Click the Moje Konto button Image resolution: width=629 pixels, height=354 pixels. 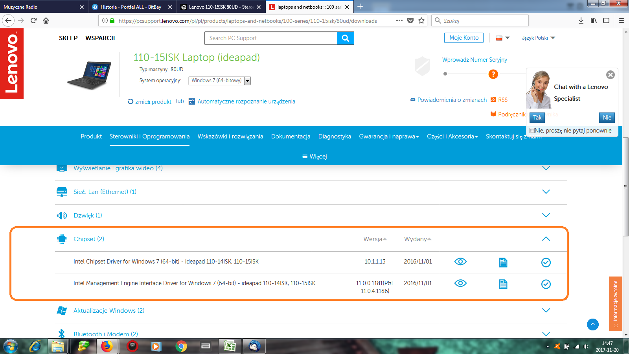tap(464, 38)
